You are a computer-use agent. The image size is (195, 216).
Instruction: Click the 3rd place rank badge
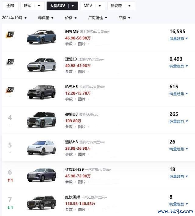pyautogui.click(x=10, y=90)
